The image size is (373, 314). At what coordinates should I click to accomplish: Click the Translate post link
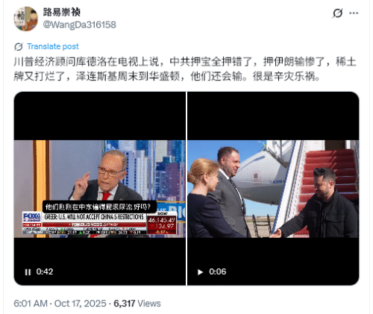[53, 46]
